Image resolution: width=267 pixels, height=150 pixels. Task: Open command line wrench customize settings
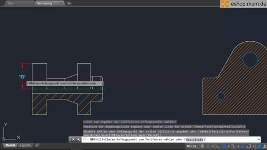[x=79, y=140]
